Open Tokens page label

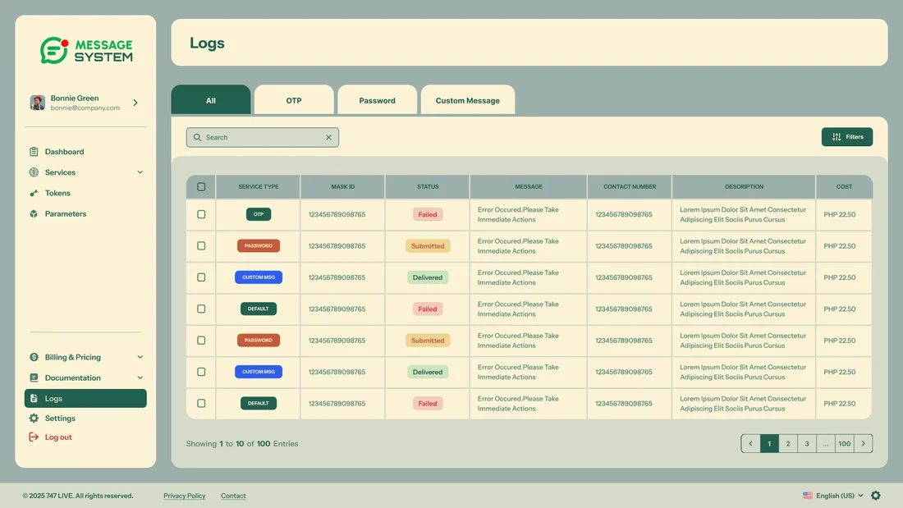(x=57, y=193)
